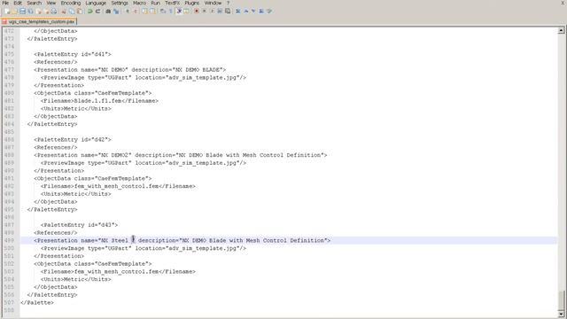The image size is (567, 319).
Task: Open the Edit menu
Action: (18, 3)
